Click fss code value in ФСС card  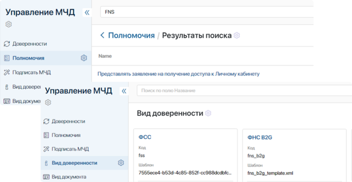pyautogui.click(x=142, y=156)
